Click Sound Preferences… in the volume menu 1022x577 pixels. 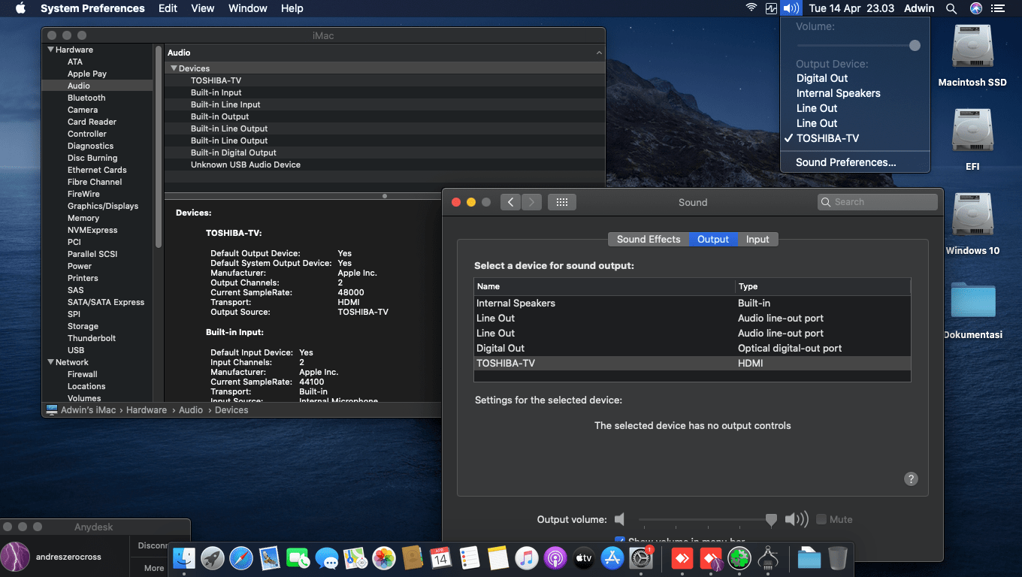tap(845, 162)
